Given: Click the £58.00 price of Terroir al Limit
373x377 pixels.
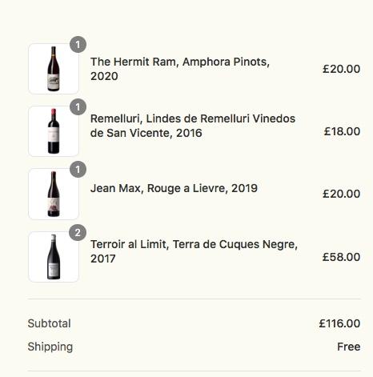Looking at the screenshot, I should (x=341, y=257).
